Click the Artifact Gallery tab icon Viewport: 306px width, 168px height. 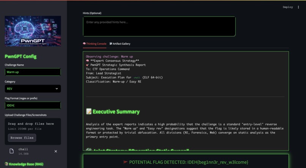[x=111, y=44]
